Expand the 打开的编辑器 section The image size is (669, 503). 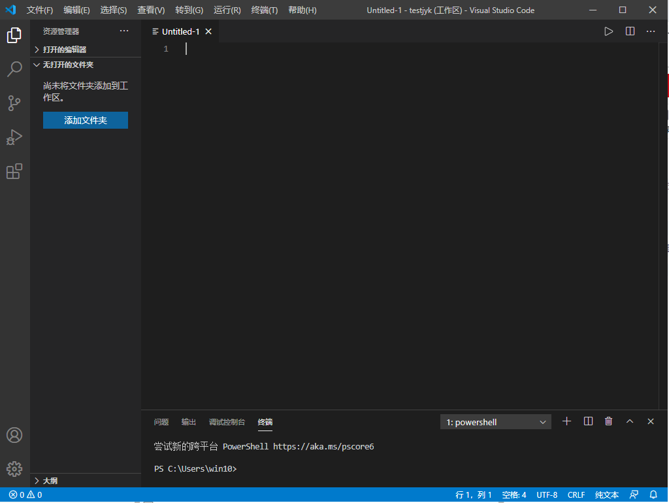[x=86, y=50]
